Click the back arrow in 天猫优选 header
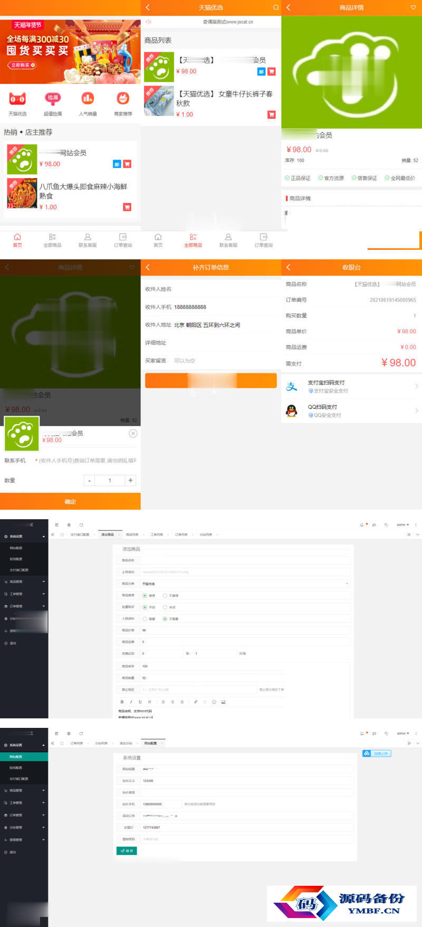Viewport: 422px width, 927px height. (148, 7)
